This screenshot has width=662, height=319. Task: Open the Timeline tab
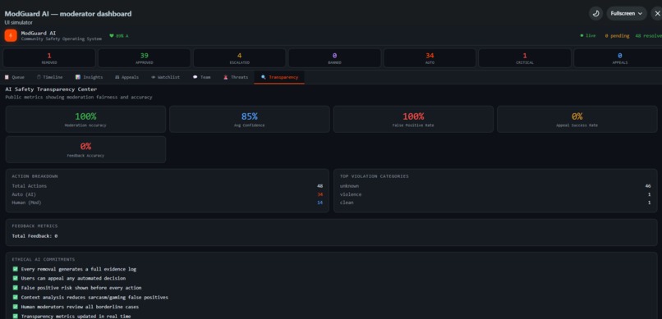pyautogui.click(x=49, y=77)
